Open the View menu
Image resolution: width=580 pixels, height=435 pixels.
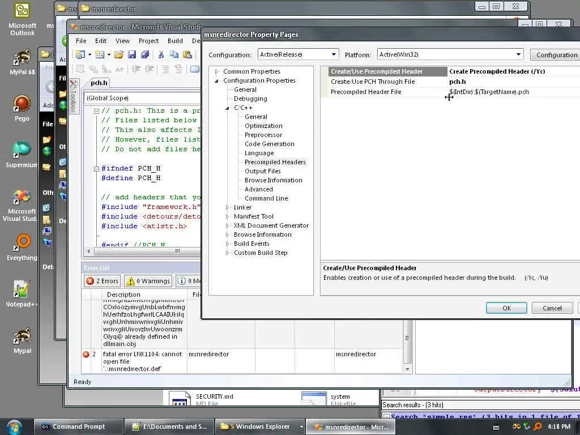tap(122, 41)
